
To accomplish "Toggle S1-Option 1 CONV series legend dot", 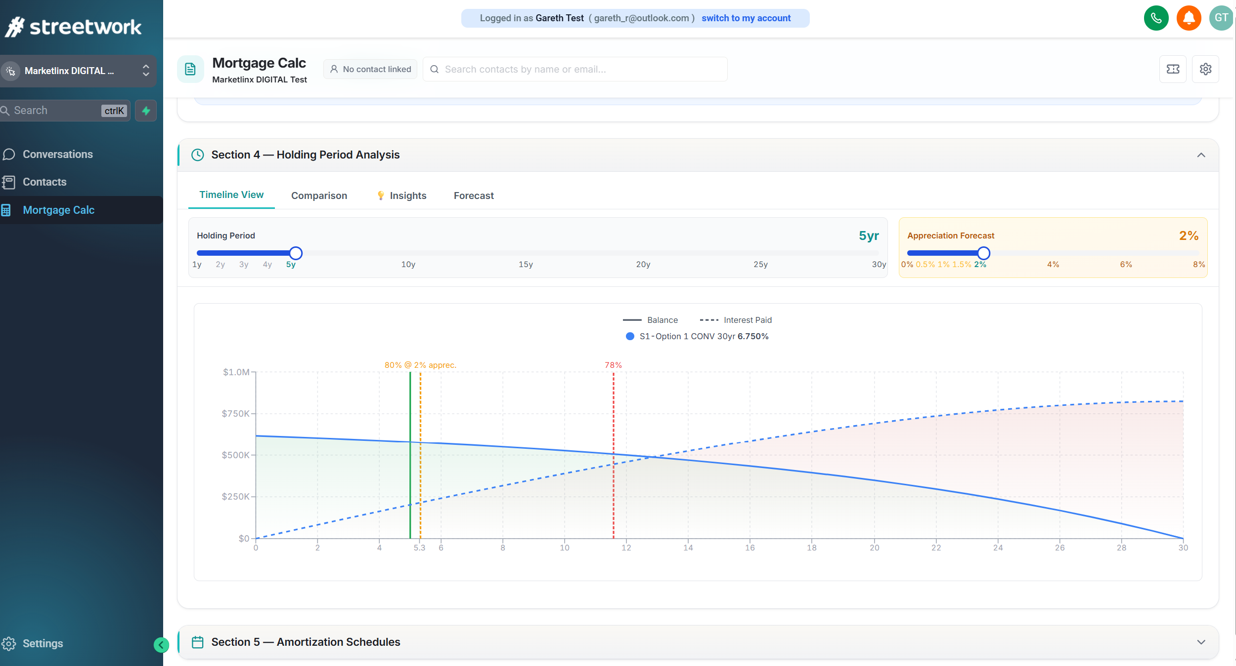I will pos(630,336).
